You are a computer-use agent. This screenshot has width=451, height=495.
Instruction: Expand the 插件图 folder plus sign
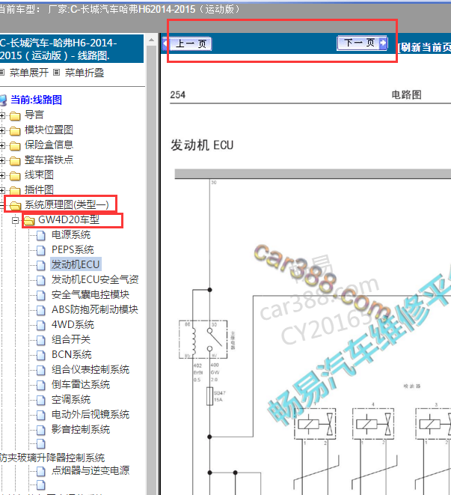click(x=2, y=190)
